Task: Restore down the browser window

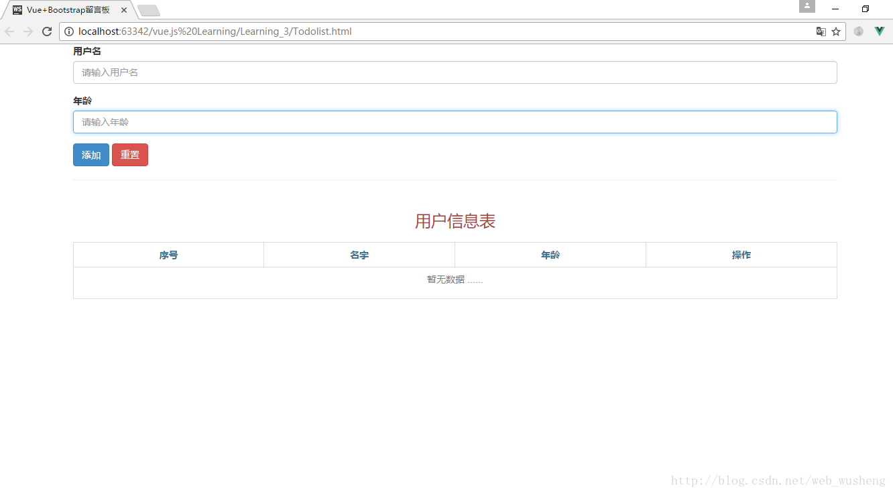Action: [x=866, y=9]
